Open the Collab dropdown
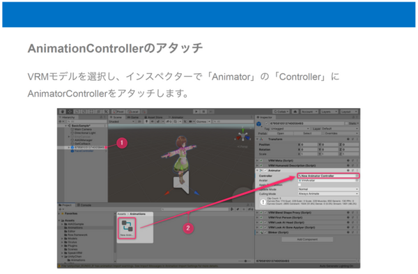 (x=281, y=112)
